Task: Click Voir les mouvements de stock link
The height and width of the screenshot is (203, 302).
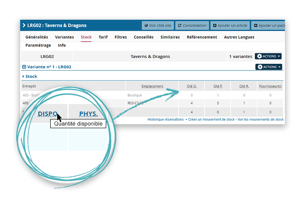Action: [x=260, y=119]
